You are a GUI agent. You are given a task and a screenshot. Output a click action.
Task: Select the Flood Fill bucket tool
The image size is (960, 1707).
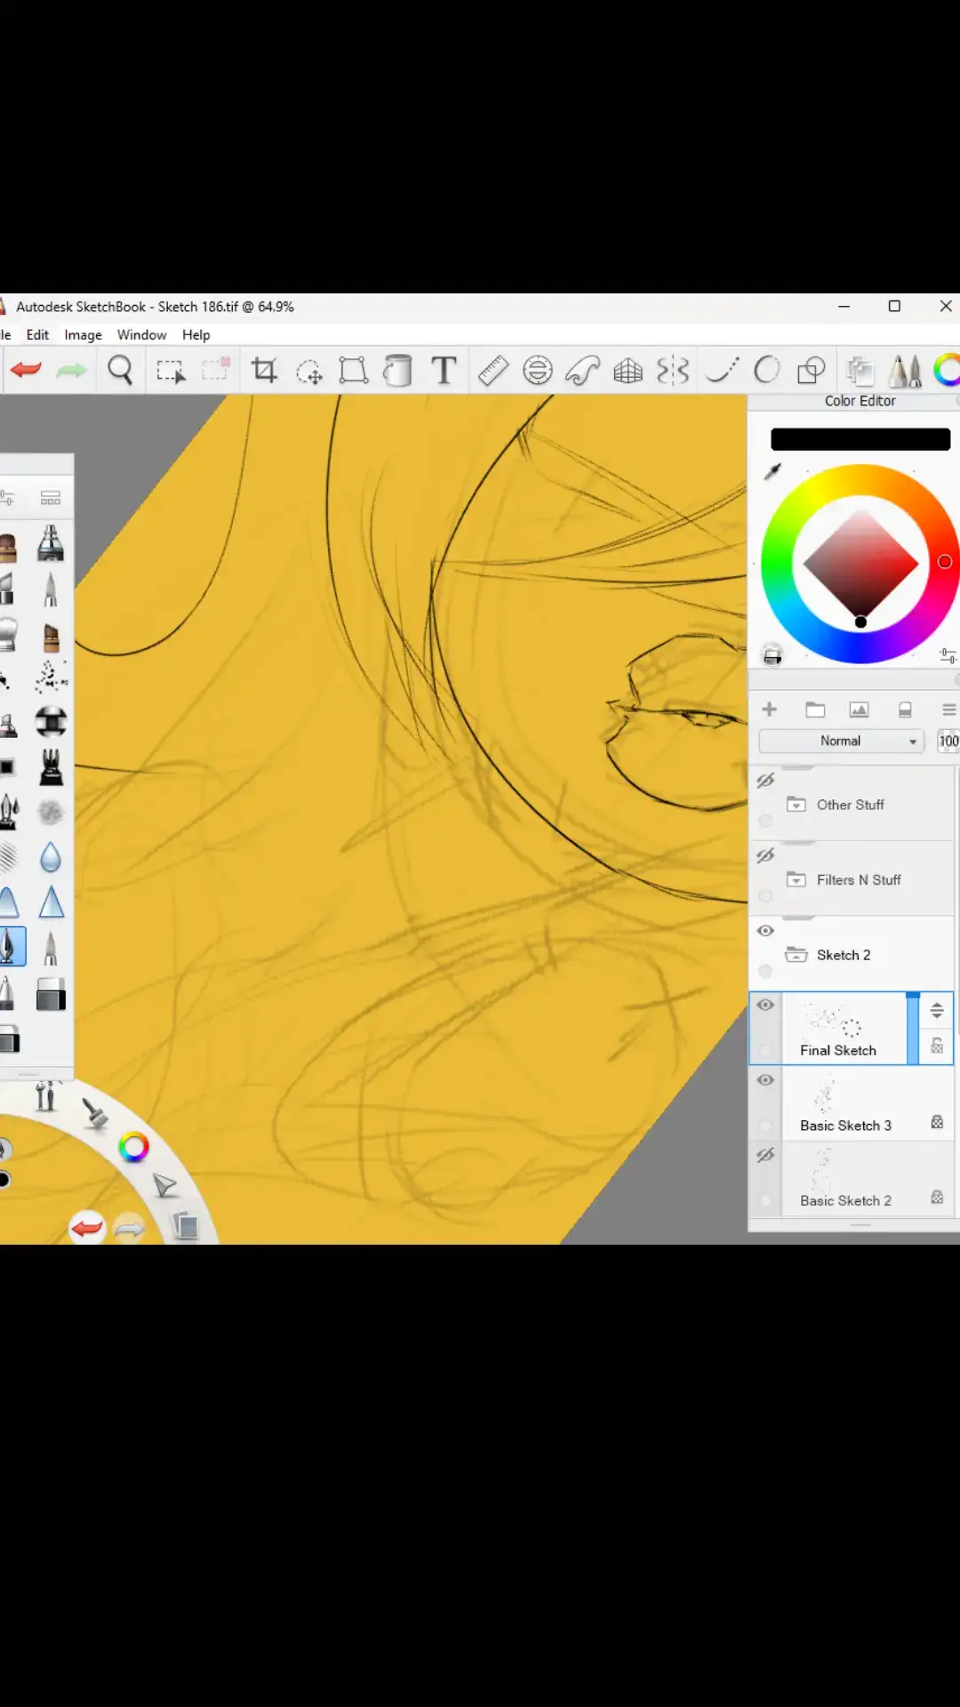click(x=397, y=370)
